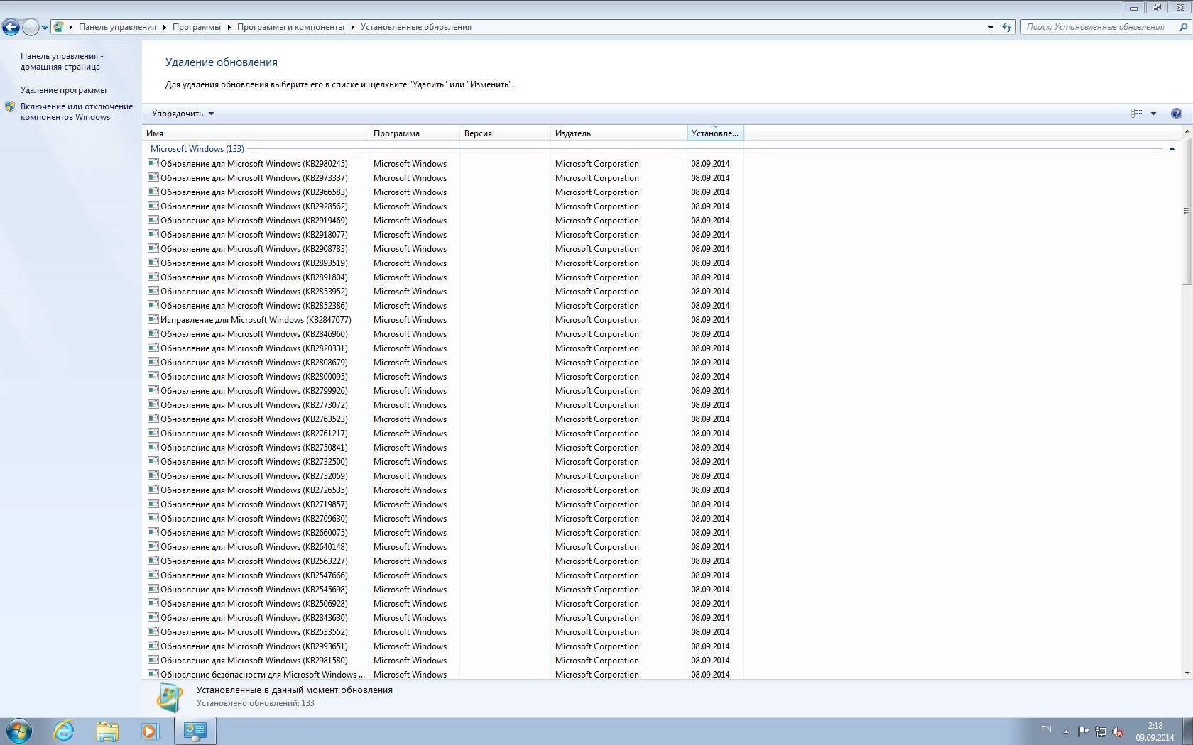The height and width of the screenshot is (745, 1193).
Task: Select update KB2750841
Action: click(444, 448)
